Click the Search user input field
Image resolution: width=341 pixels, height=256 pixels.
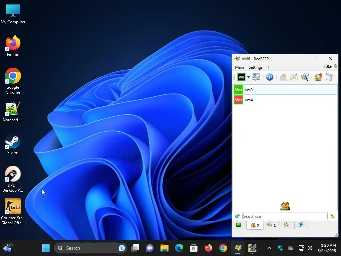pyautogui.click(x=285, y=216)
